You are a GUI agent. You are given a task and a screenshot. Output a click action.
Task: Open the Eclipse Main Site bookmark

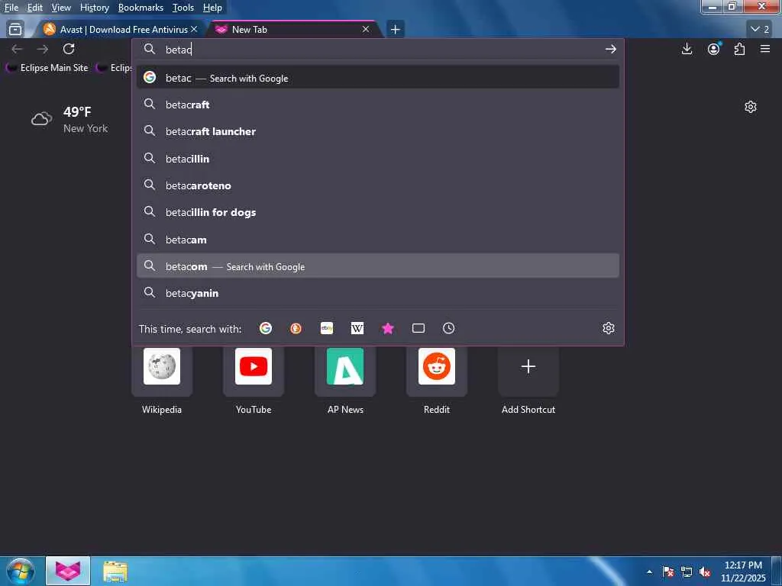click(x=47, y=67)
